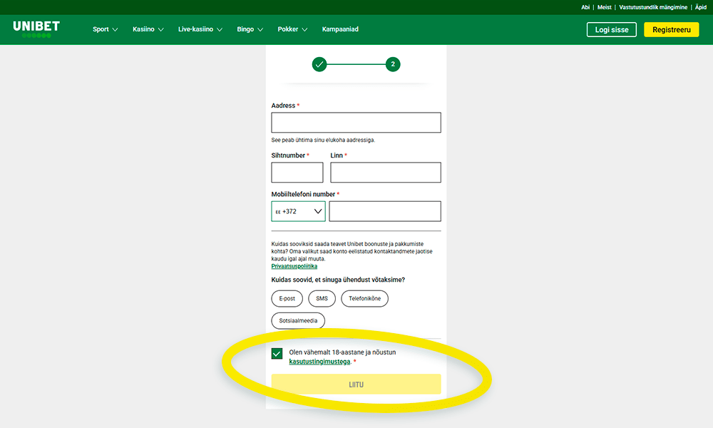Open the Pokker menu
The width and height of the screenshot is (713, 428).
(292, 29)
